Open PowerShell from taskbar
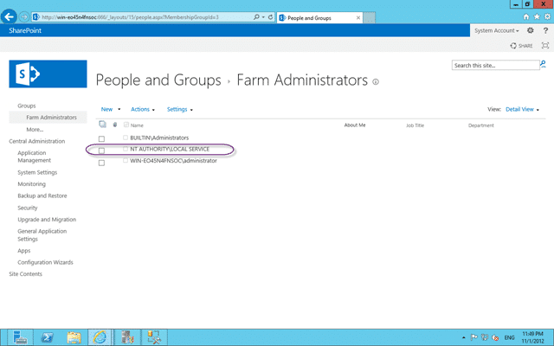The height and width of the screenshot is (346, 554). [47, 337]
